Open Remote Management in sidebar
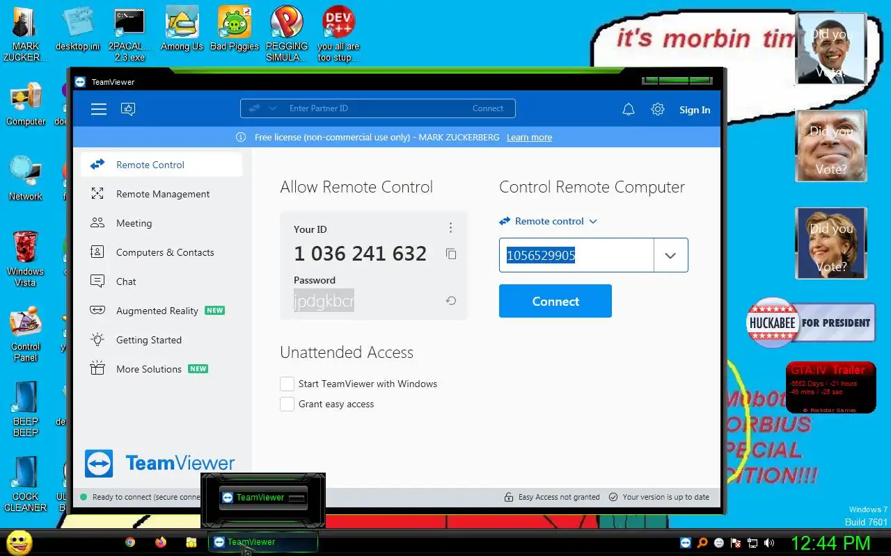Viewport: 891px width, 556px height. pyautogui.click(x=161, y=194)
